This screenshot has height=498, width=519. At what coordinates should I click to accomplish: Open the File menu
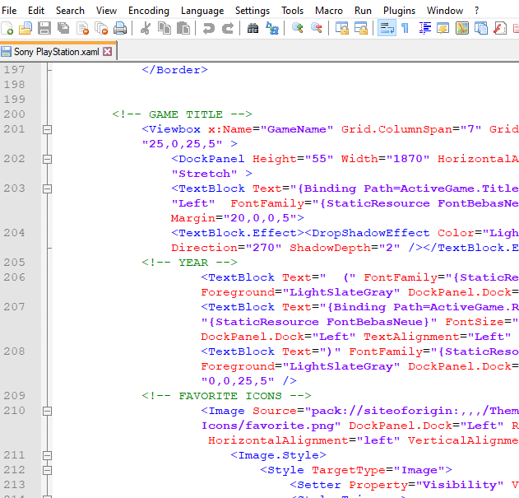pos(9,11)
